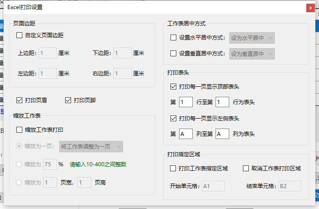
Task: Click the 打印指定区域 group label
Action: [x=184, y=154]
